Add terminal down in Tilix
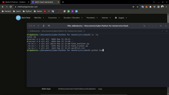This screenshot has width=169, height=95. click(x=49, y=26)
